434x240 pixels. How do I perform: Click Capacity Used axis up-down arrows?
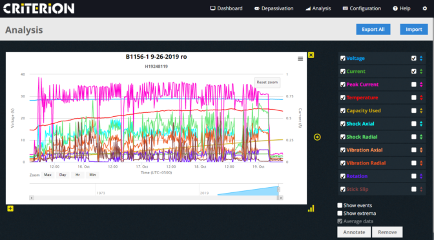[x=421, y=110]
